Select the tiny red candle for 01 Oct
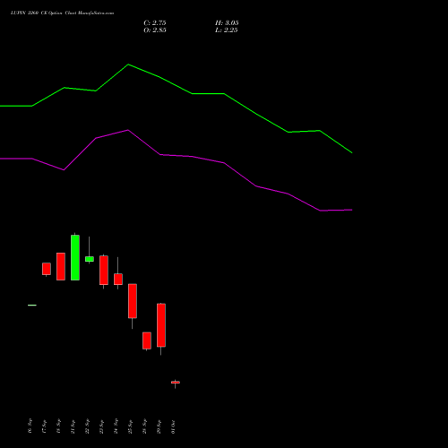The height and width of the screenshot is (448, 448). [x=176, y=383]
